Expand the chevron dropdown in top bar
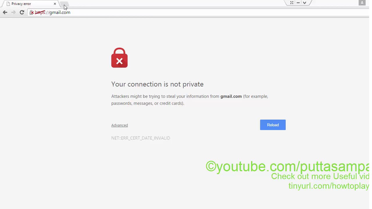This screenshot has height=209, width=372. tap(305, 3)
